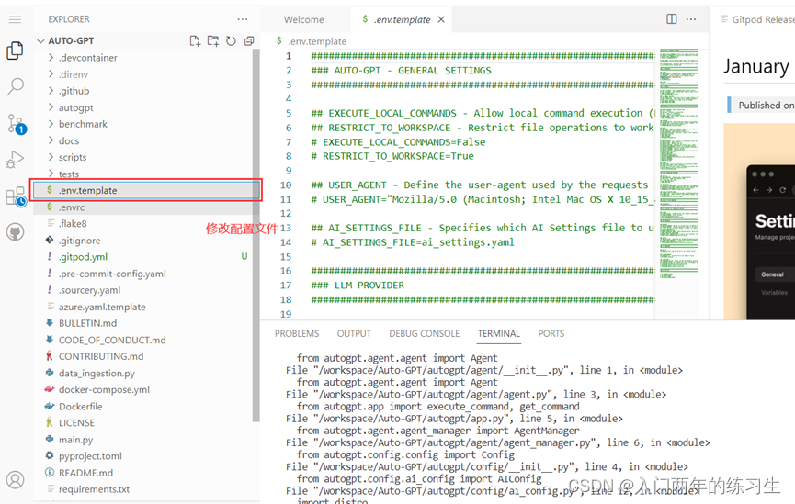Viewport: 795px width, 504px height.
Task: Switch to the Gitpod Release tab
Action: coord(757,19)
